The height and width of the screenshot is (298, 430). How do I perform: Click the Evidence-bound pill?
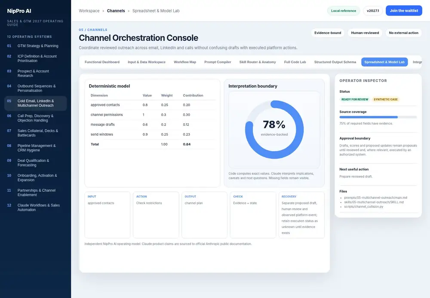click(x=328, y=33)
